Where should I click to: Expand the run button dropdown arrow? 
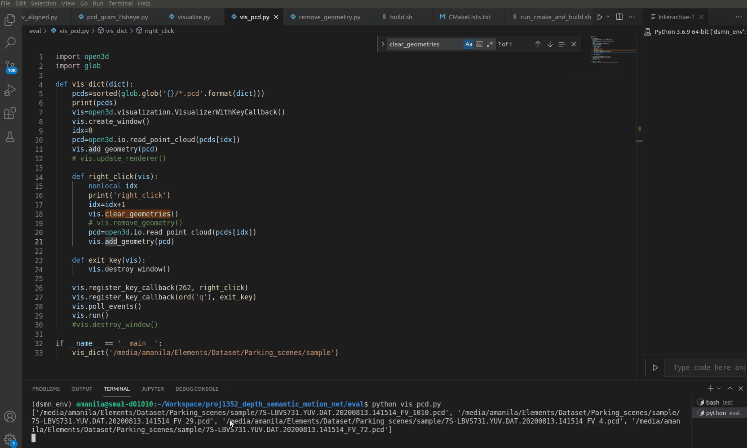(x=607, y=17)
